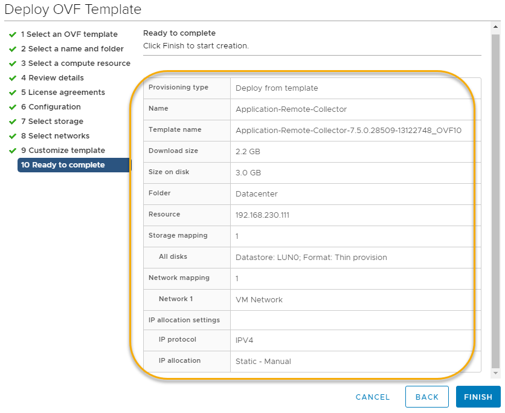The width and height of the screenshot is (505, 413).
Task: Select step 6 Configuration
Action: [51, 107]
